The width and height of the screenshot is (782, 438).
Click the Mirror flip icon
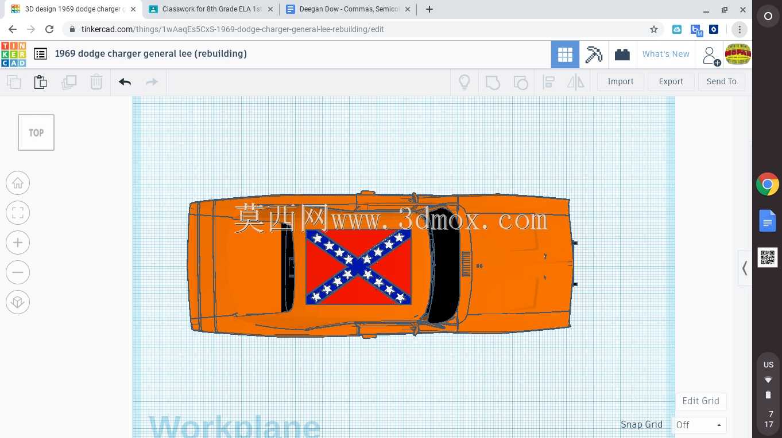coord(575,82)
